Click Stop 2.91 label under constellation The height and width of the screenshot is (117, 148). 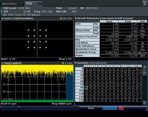point(65,59)
